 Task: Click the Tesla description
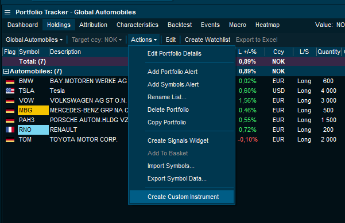point(57,91)
